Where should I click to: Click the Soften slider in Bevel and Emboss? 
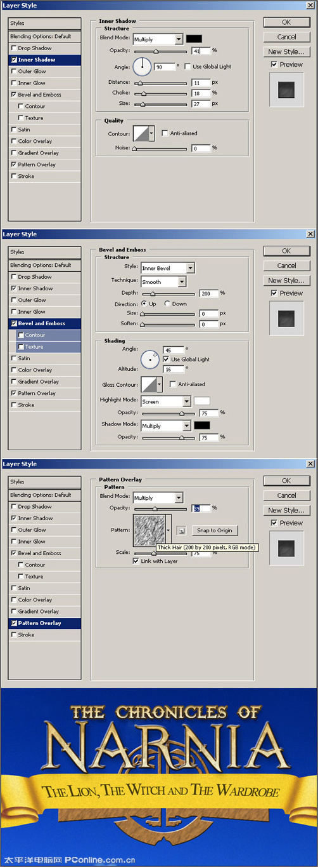(x=167, y=325)
